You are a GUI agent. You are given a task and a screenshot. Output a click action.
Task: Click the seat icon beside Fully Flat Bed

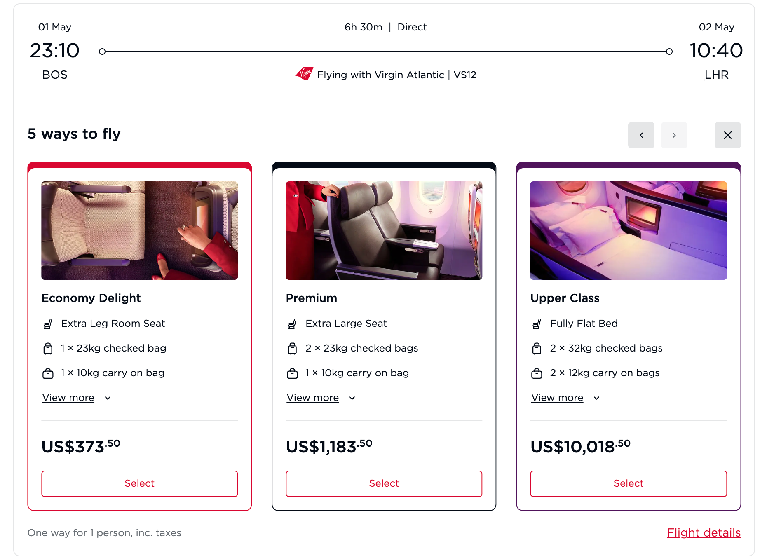537,324
